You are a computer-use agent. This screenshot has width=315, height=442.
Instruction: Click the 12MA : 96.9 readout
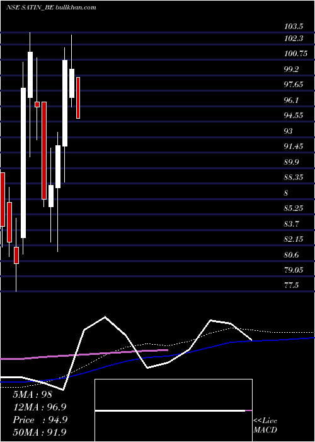(40, 407)
